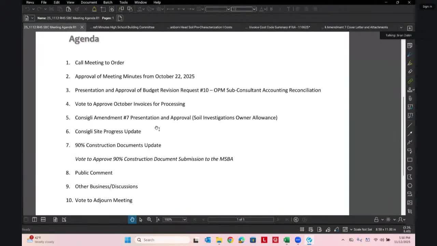
Task: Select the Highlight tool in right toolbar
Action: [x=410, y=63]
